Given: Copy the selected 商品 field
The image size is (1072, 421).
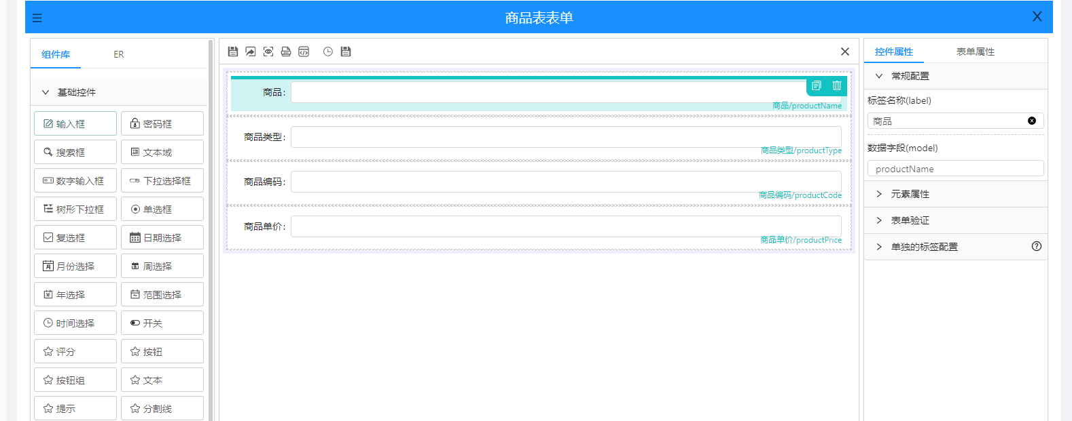Looking at the screenshot, I should pos(817,85).
